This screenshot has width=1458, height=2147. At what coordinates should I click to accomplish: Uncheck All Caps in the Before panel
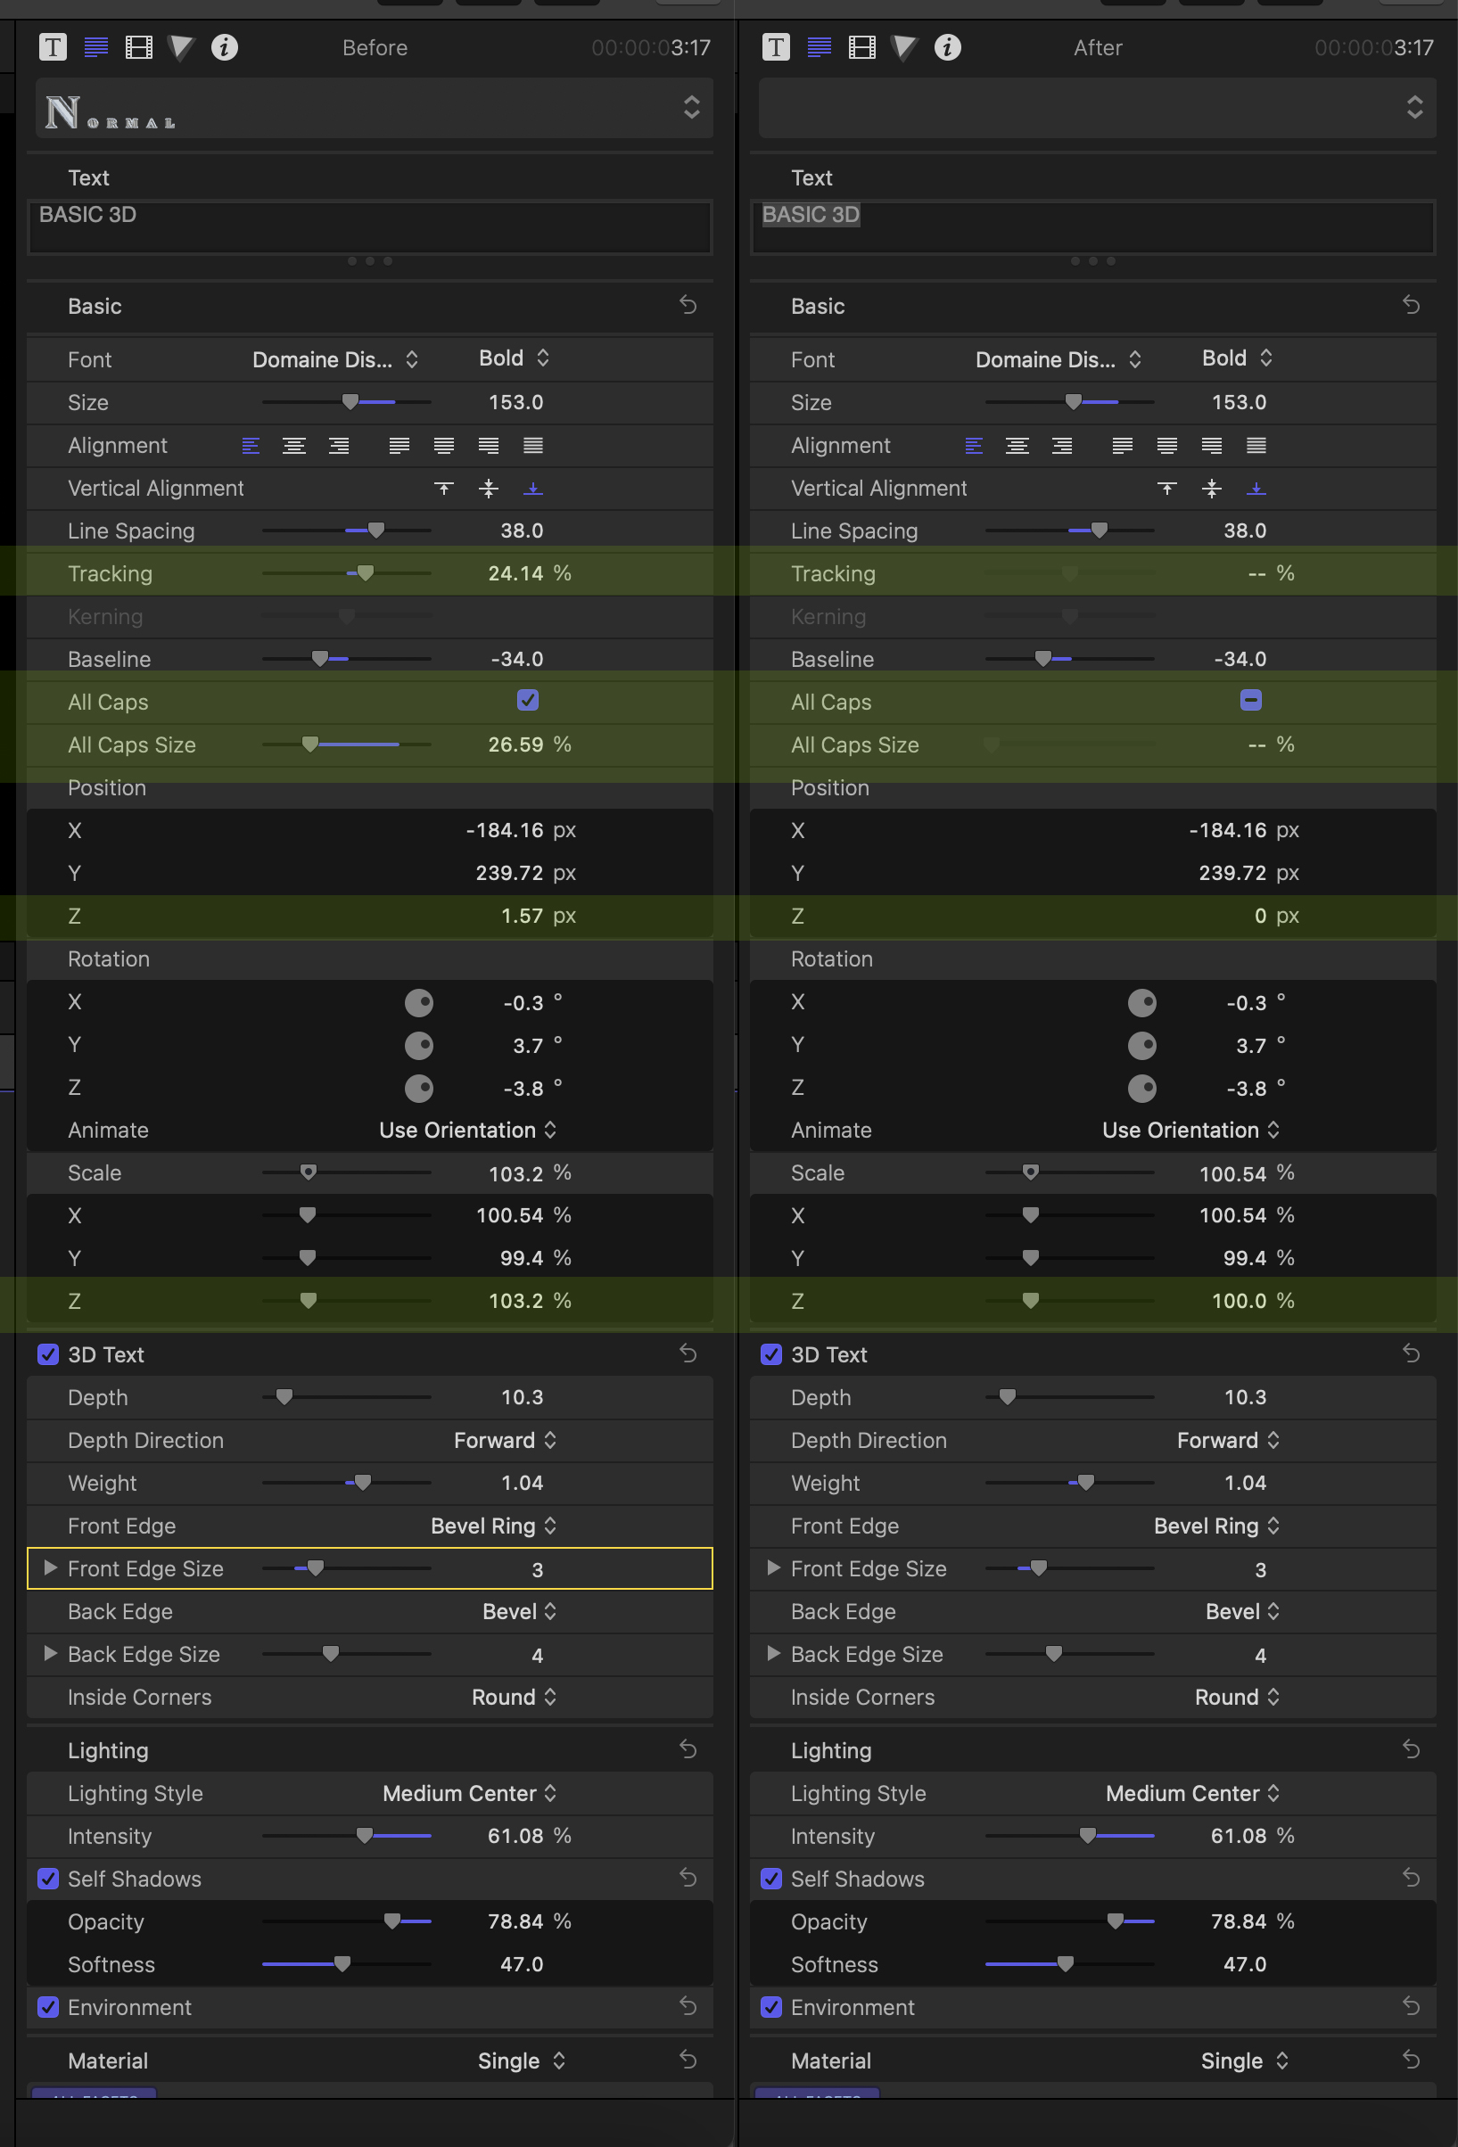coord(528,701)
